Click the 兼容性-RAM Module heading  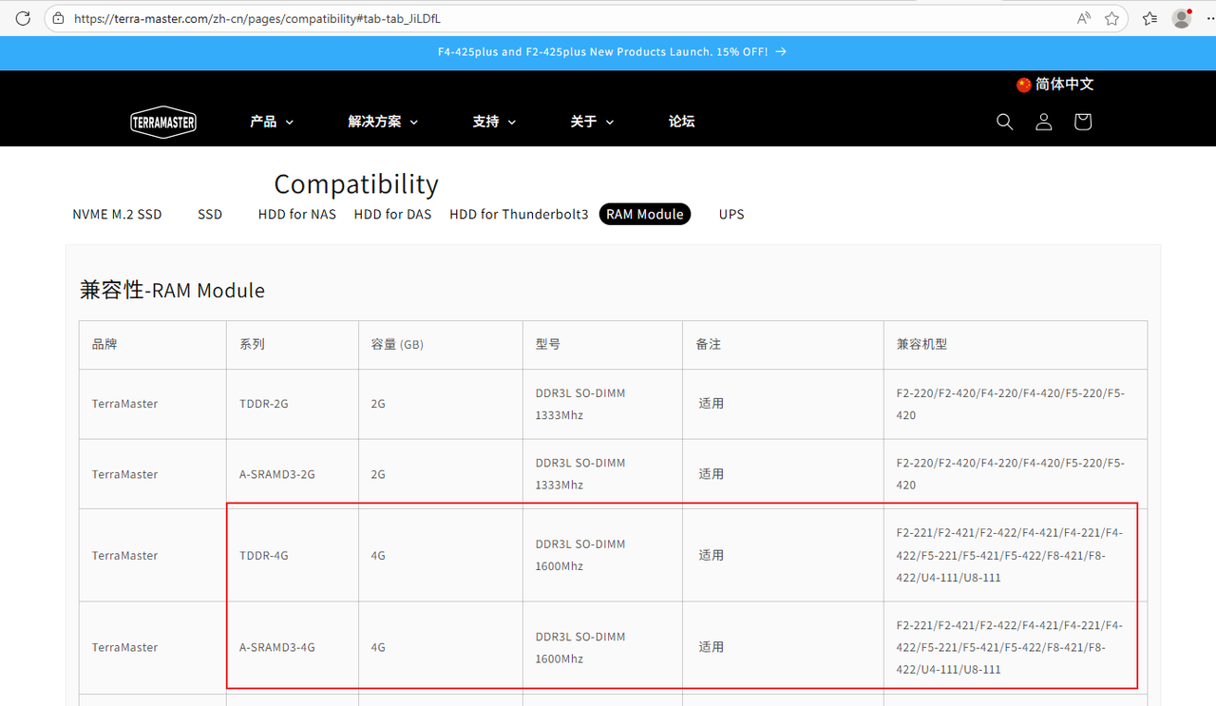[x=172, y=290]
